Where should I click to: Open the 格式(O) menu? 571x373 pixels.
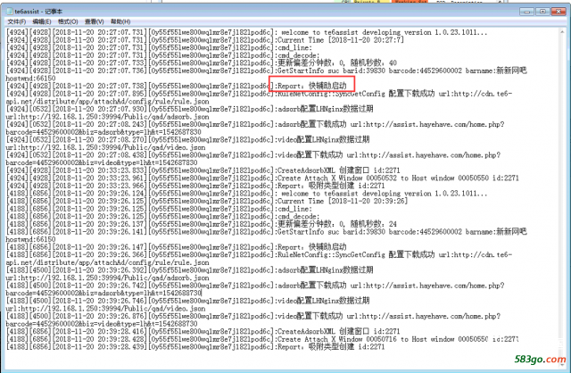click(x=68, y=21)
